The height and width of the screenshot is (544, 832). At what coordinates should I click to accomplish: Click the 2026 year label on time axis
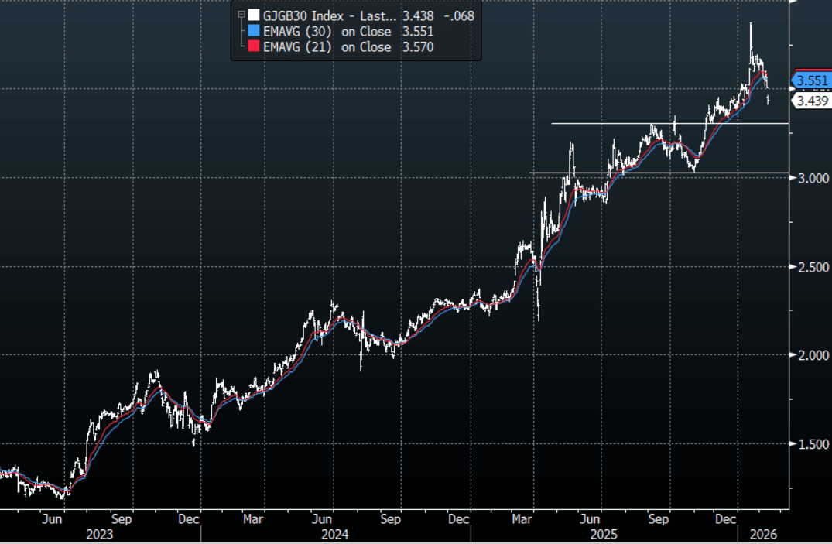click(x=761, y=534)
